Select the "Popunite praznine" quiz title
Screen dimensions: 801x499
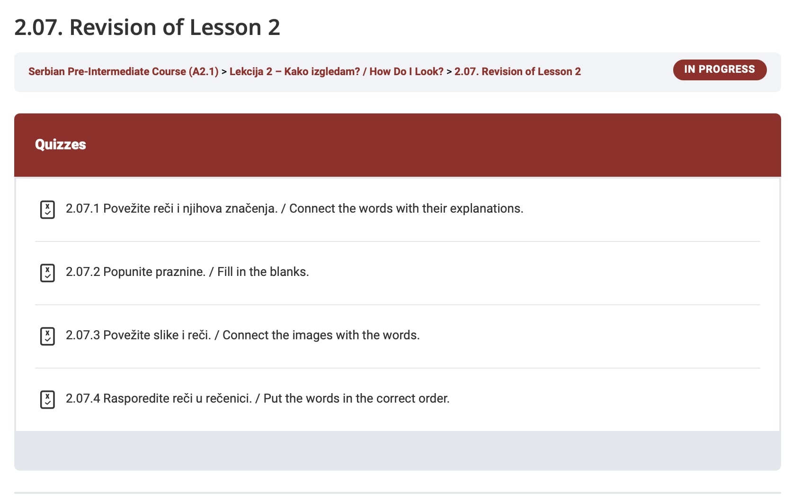pos(154,272)
